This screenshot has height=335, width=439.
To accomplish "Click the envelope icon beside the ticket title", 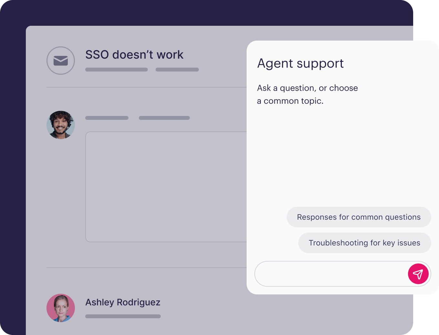I will 61,61.
